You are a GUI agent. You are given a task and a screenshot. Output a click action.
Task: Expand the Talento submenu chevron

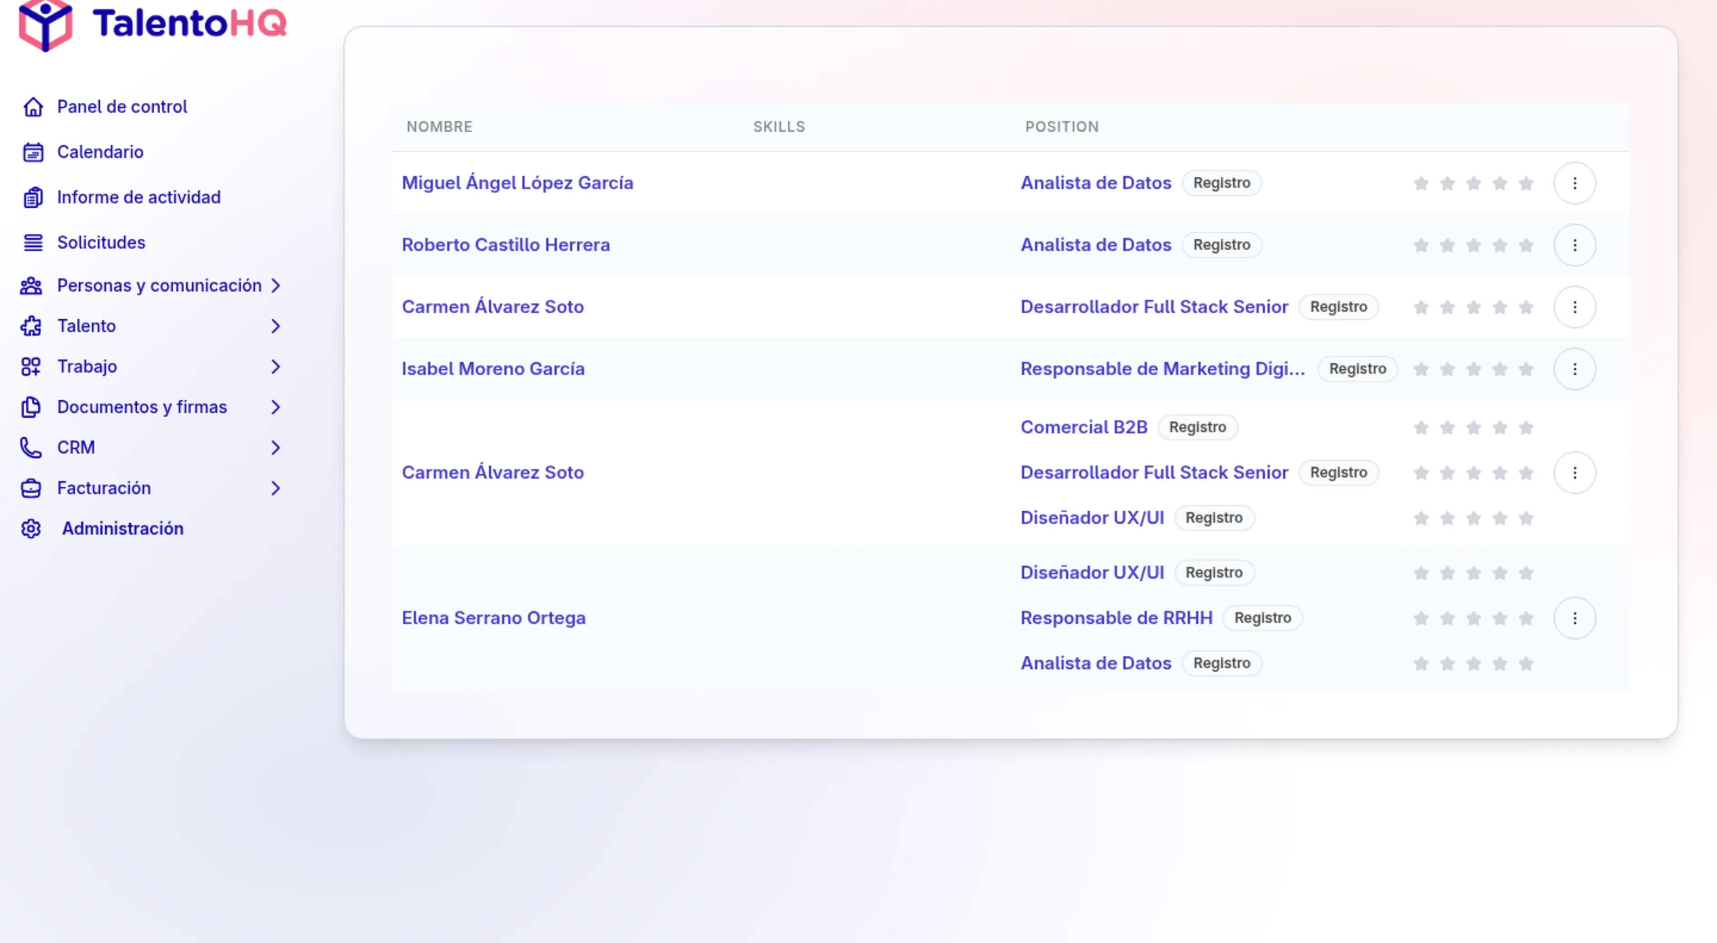(276, 326)
